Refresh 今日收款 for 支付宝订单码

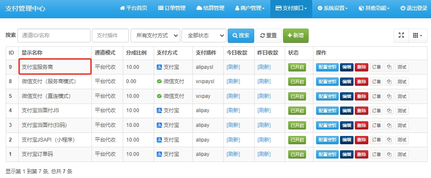tap(233, 154)
